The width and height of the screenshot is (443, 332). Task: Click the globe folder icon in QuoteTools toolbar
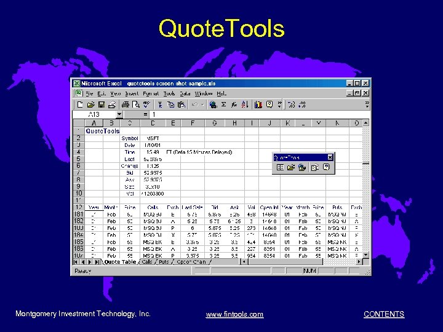(302, 167)
